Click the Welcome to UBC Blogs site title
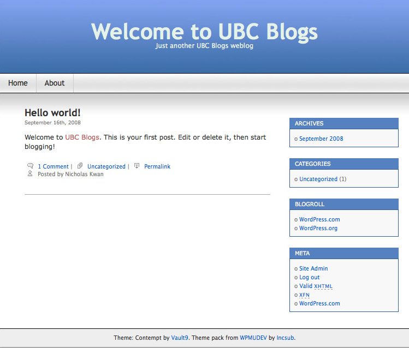Image resolution: width=409 pixels, height=348 pixels. pos(204,32)
